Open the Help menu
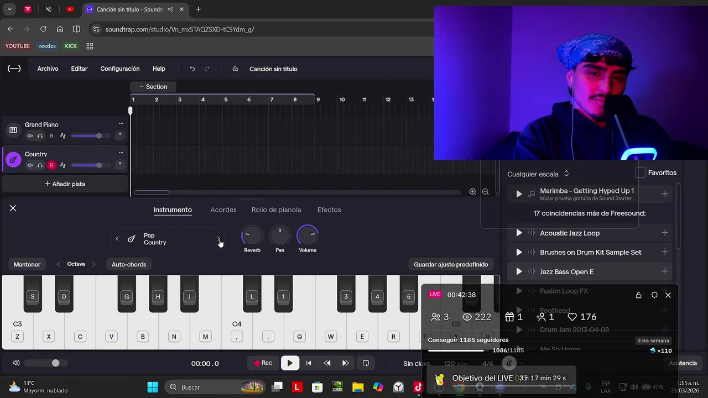The width and height of the screenshot is (708, 398). point(159,69)
